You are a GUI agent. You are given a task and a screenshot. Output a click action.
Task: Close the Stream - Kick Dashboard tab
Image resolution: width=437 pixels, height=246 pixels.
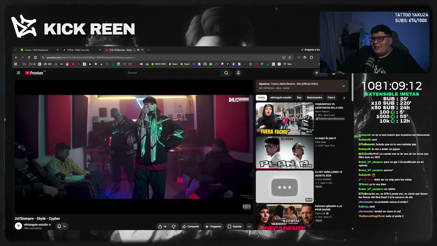pos(57,50)
